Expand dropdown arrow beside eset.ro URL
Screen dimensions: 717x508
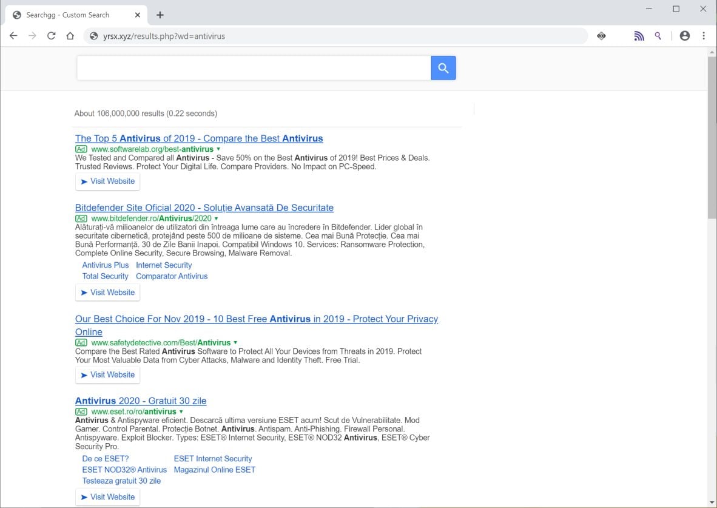pyautogui.click(x=181, y=411)
